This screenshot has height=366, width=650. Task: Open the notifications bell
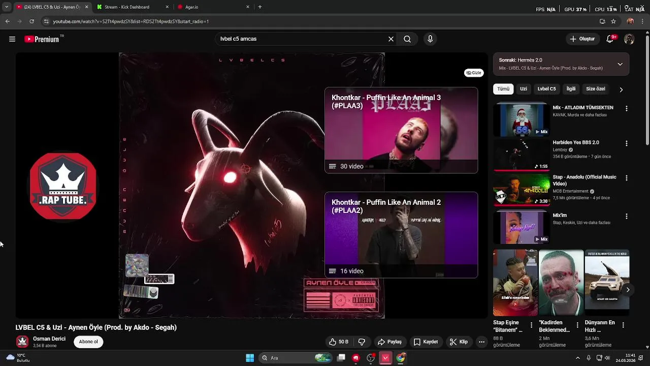coord(610,39)
